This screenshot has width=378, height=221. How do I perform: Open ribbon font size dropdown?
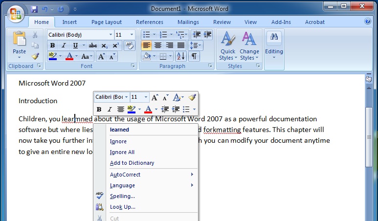[132, 35]
